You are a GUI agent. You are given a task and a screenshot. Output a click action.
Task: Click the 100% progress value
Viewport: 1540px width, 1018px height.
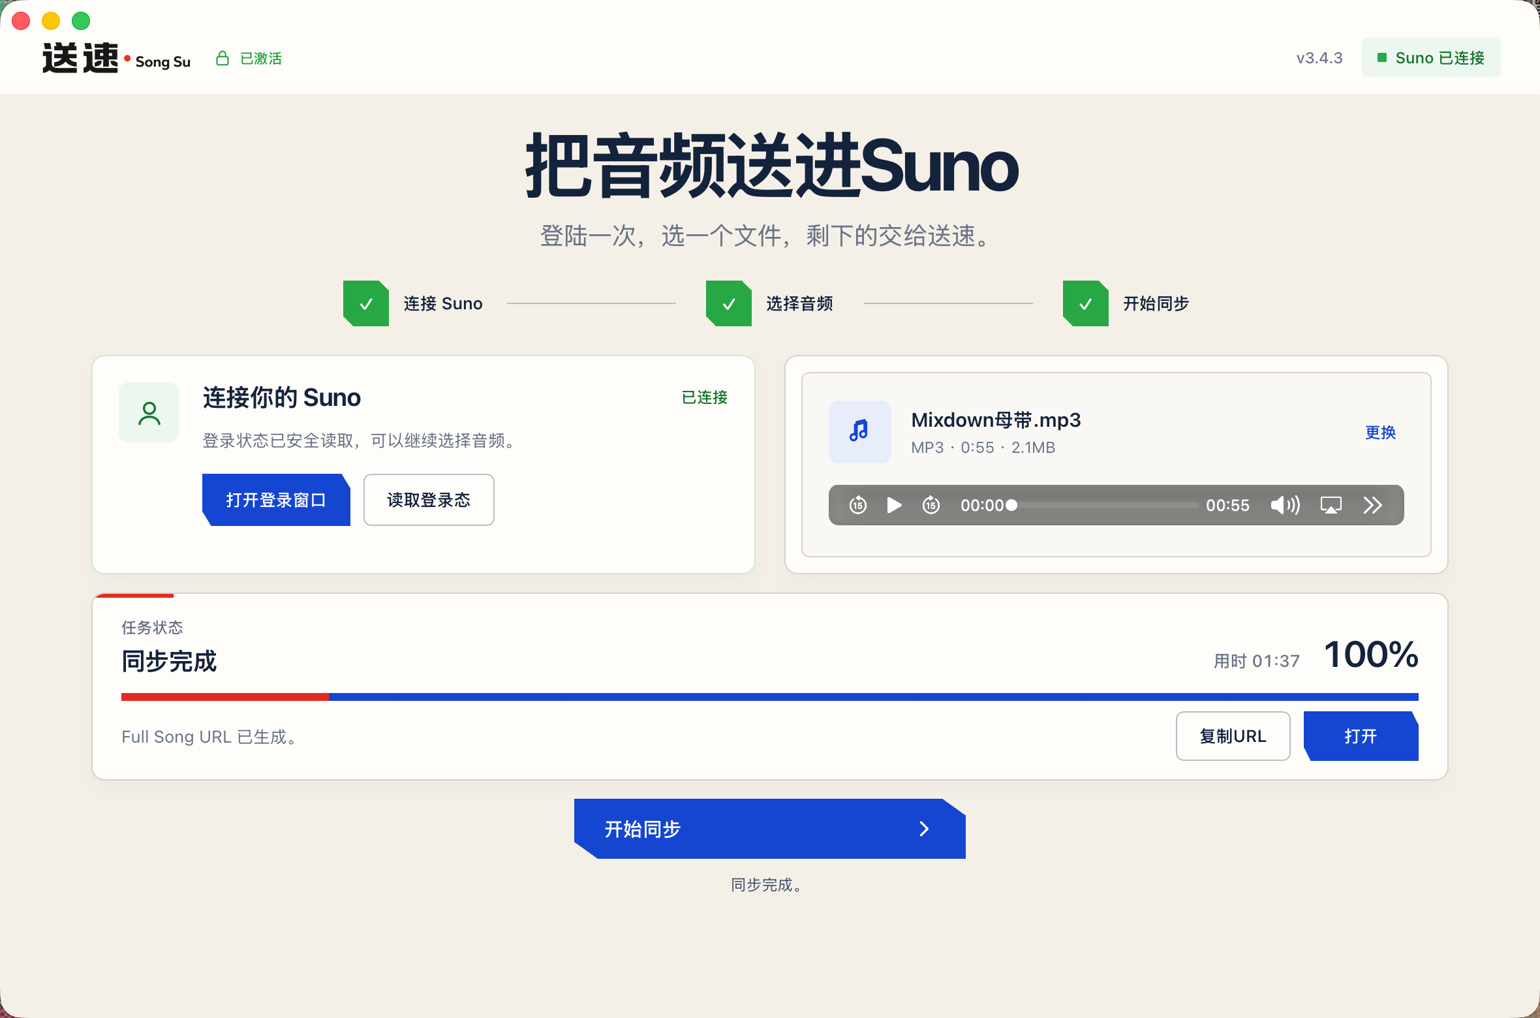point(1371,655)
